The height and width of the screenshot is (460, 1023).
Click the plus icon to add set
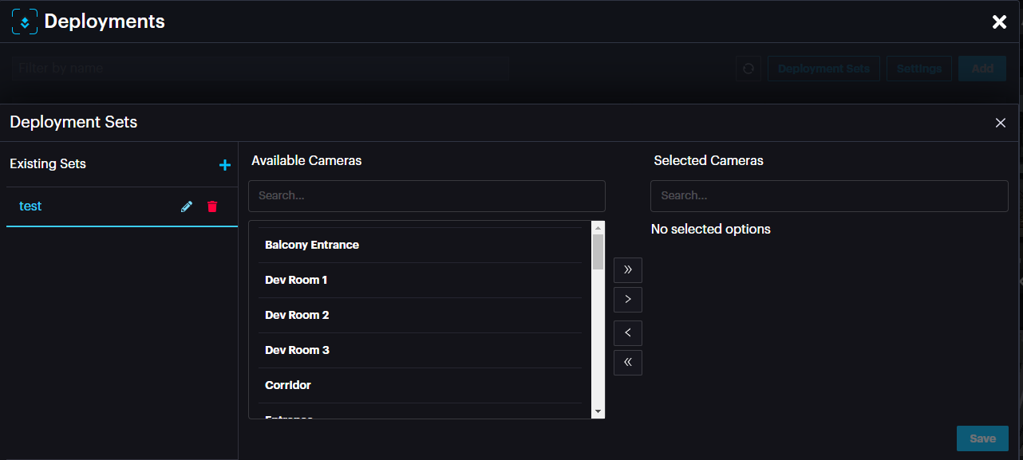tap(224, 165)
